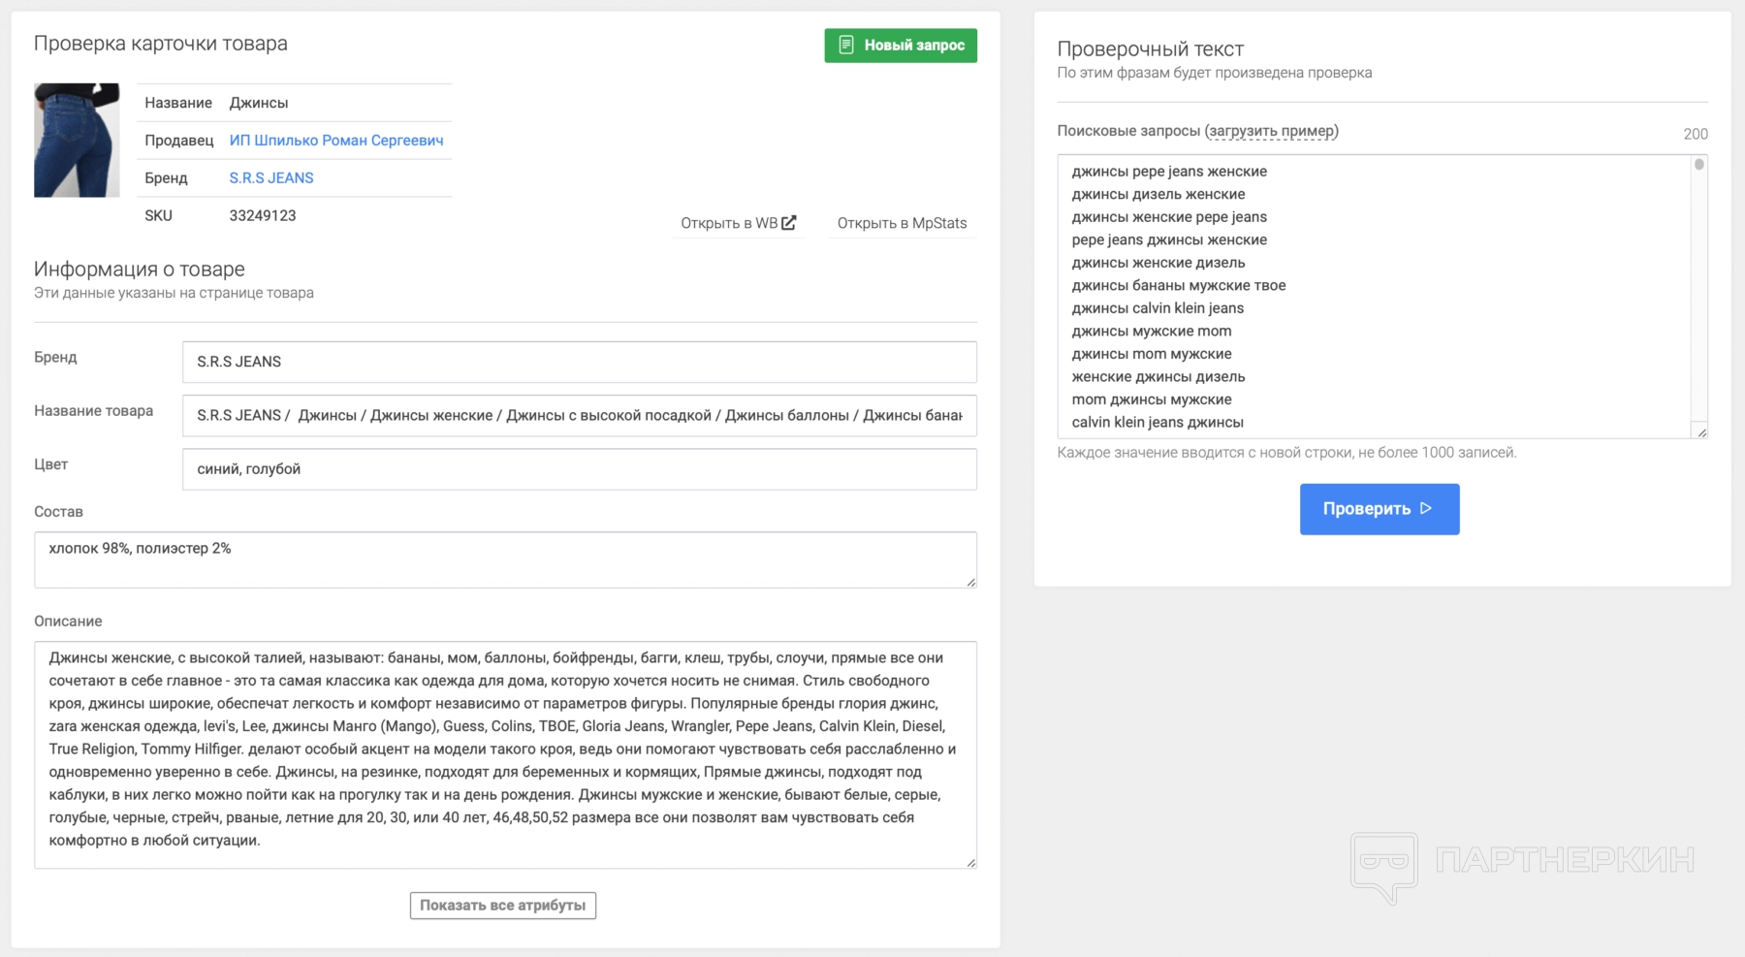Click the document icon on Новый запрос button
This screenshot has width=1745, height=957.
[x=846, y=46]
